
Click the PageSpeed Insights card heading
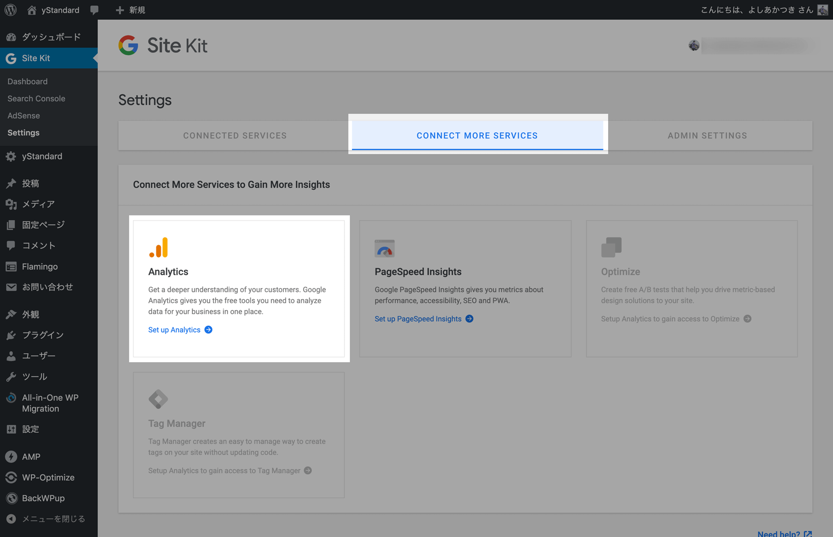418,272
